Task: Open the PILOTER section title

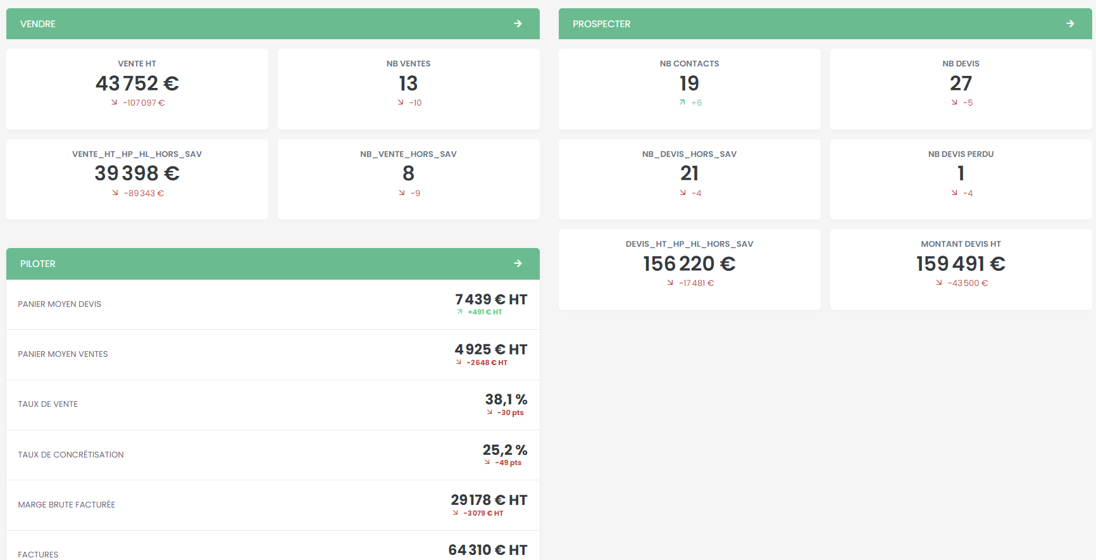Action: (x=38, y=264)
